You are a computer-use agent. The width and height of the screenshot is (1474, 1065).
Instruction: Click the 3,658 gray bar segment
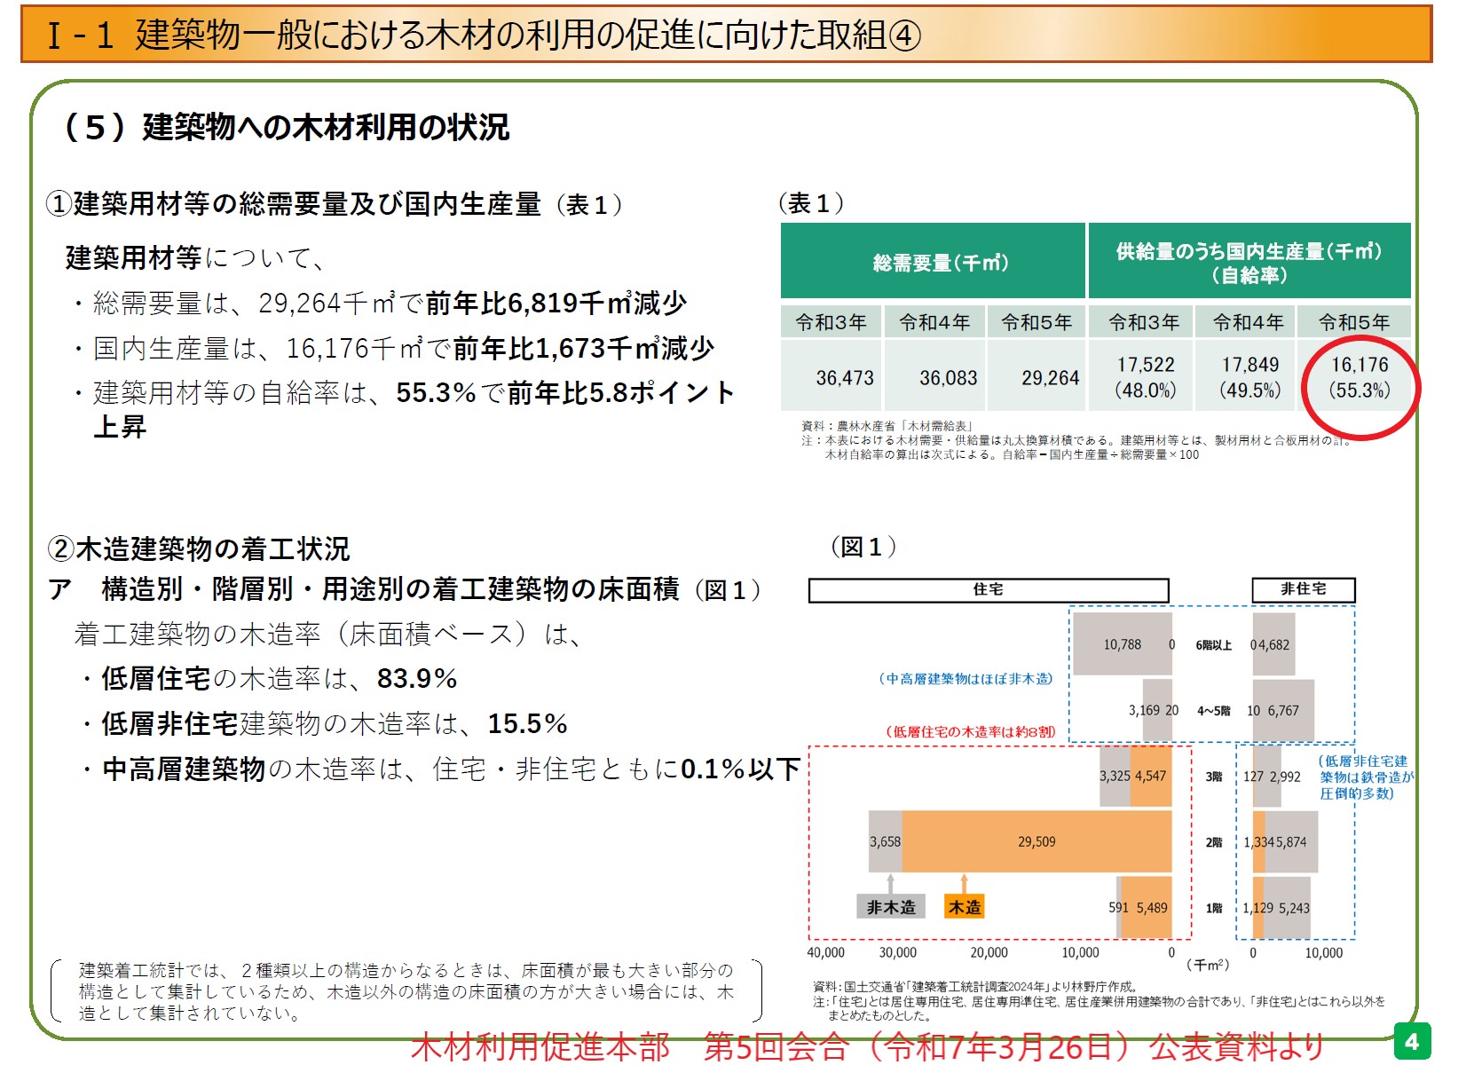(885, 841)
